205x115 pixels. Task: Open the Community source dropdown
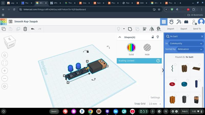click(186, 43)
